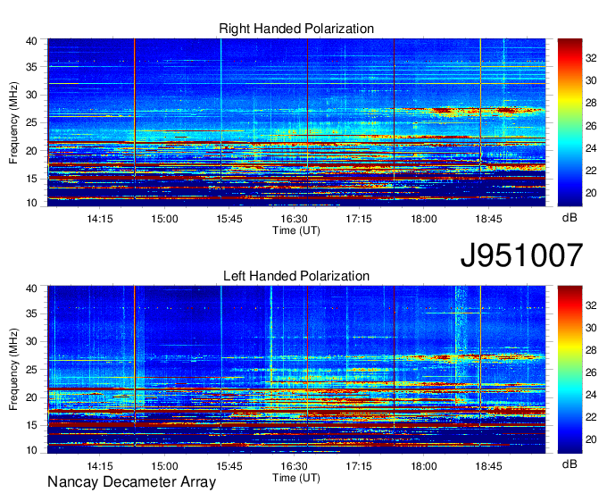
Task: Click the "Frequency (MHz)" axis label of Right Handed plot
Action: [13, 122]
